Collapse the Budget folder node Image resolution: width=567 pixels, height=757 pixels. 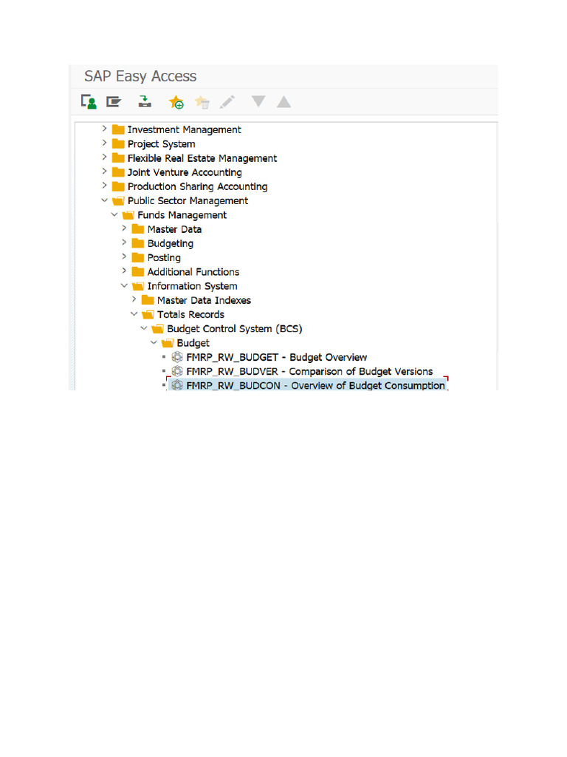click(154, 343)
